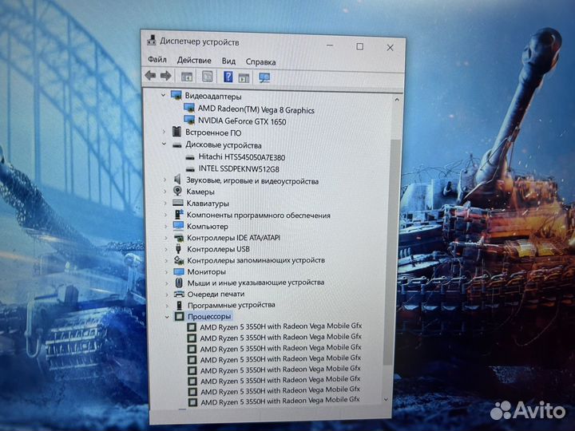This screenshot has height=431, width=575.
Task: Select the highlighted Процессоры label
Action: point(209,316)
